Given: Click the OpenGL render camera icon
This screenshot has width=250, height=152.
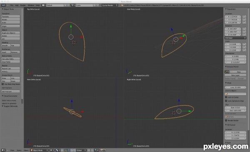Looking at the screenshot, I should click(101, 150).
